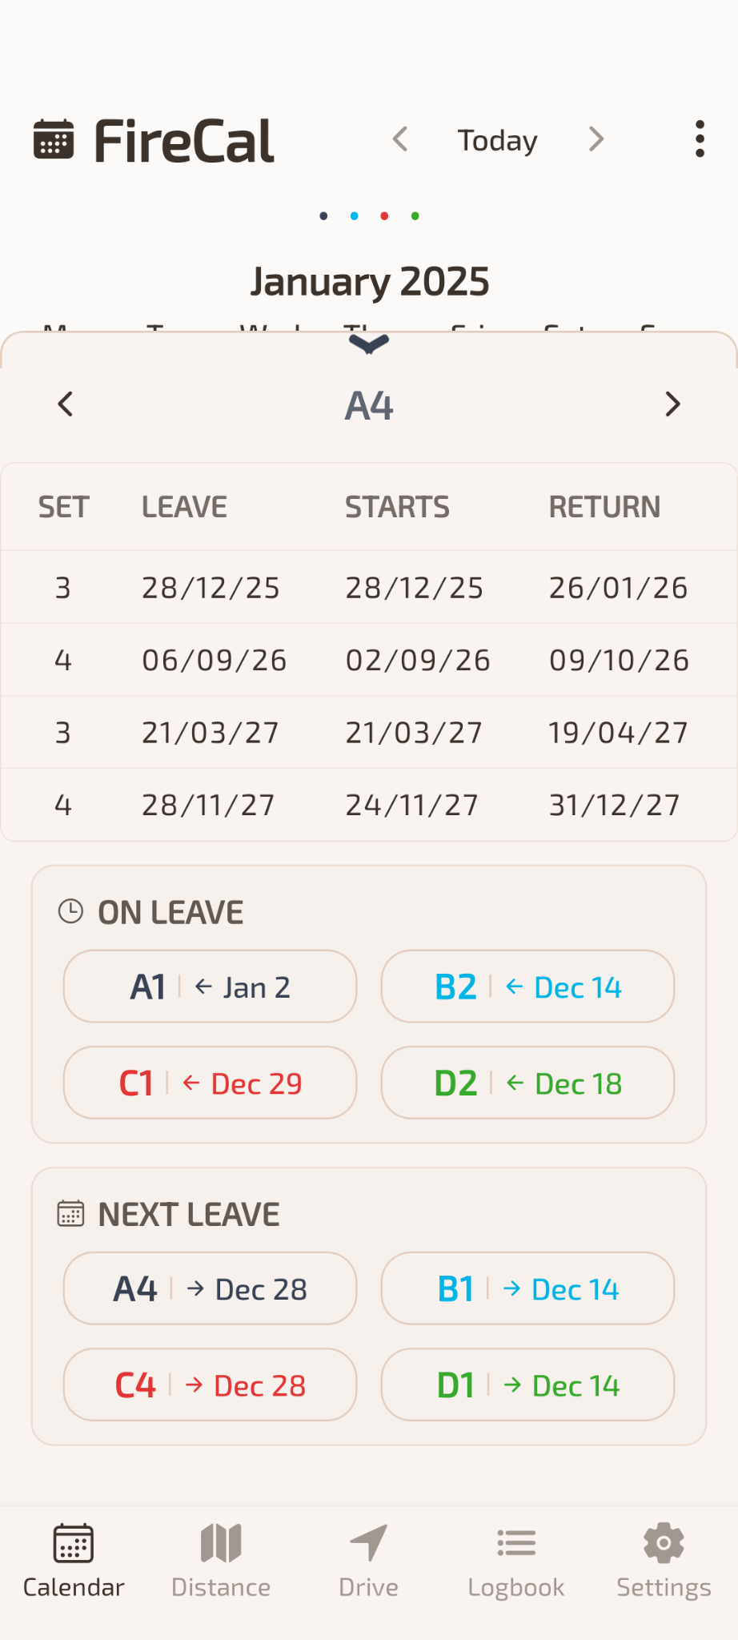Go to previous month arrow in header
The height and width of the screenshot is (1640, 738).
tap(400, 139)
